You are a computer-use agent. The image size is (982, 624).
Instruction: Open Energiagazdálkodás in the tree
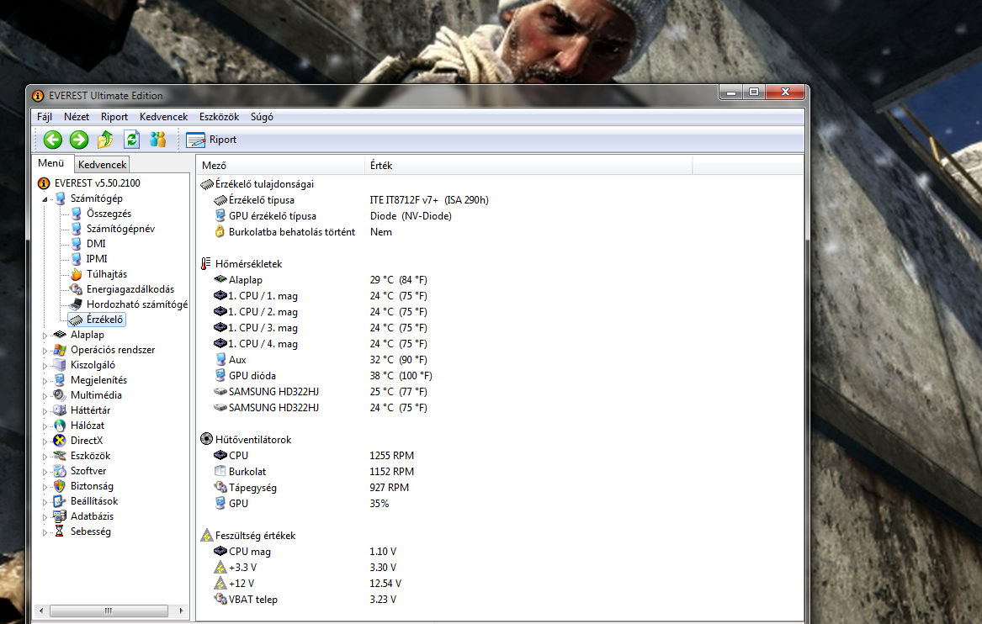tap(130, 289)
